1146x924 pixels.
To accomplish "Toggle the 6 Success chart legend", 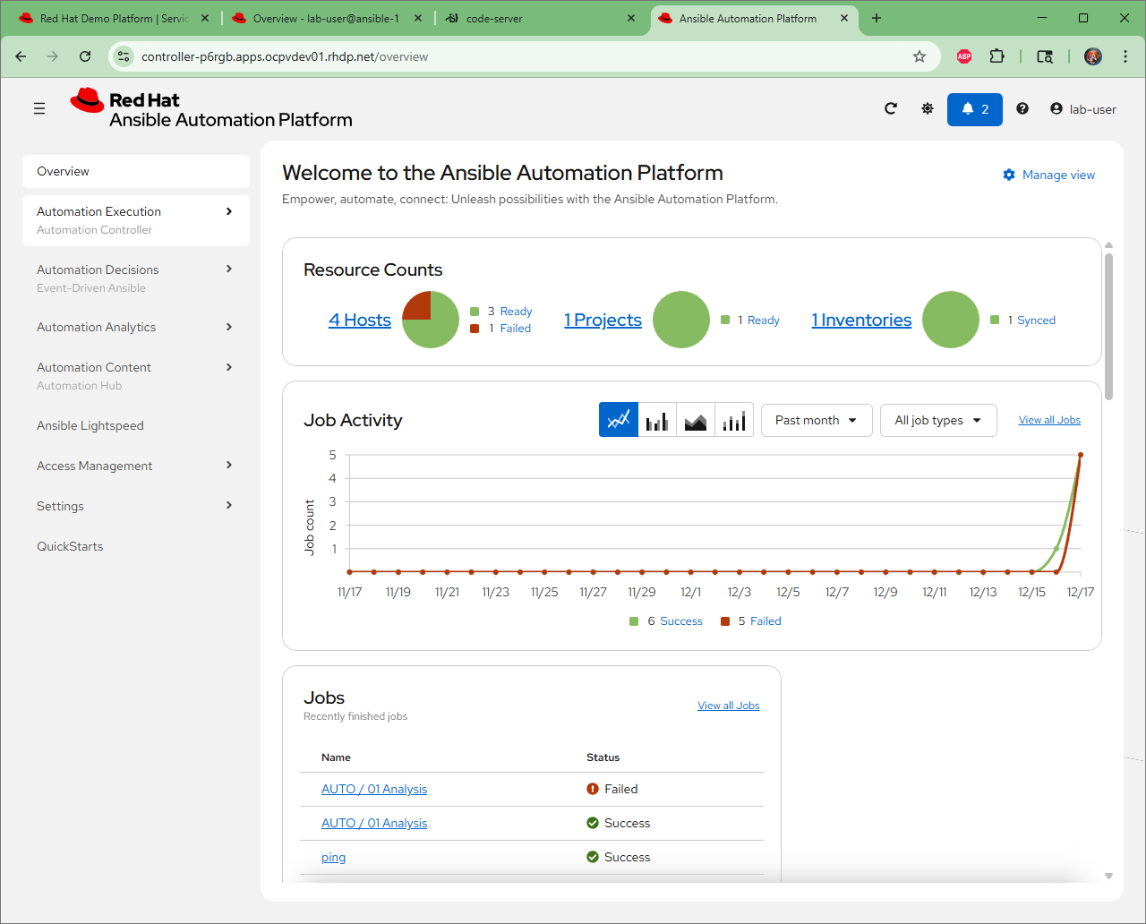I will pyautogui.click(x=666, y=621).
